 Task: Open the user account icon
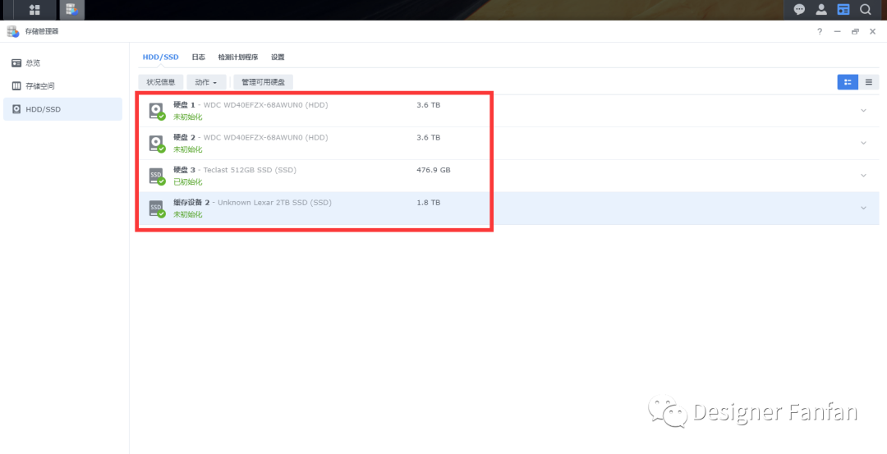[x=820, y=10]
